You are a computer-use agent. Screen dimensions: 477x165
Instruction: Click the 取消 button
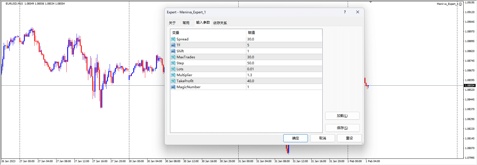coord(322,138)
